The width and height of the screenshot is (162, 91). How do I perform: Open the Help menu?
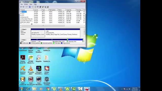click(x=35, y=4)
